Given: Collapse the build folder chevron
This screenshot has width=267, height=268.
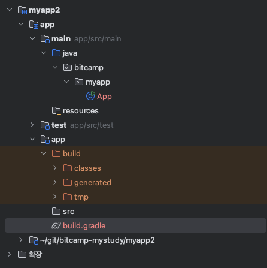Looking at the screenshot, I should point(44,153).
